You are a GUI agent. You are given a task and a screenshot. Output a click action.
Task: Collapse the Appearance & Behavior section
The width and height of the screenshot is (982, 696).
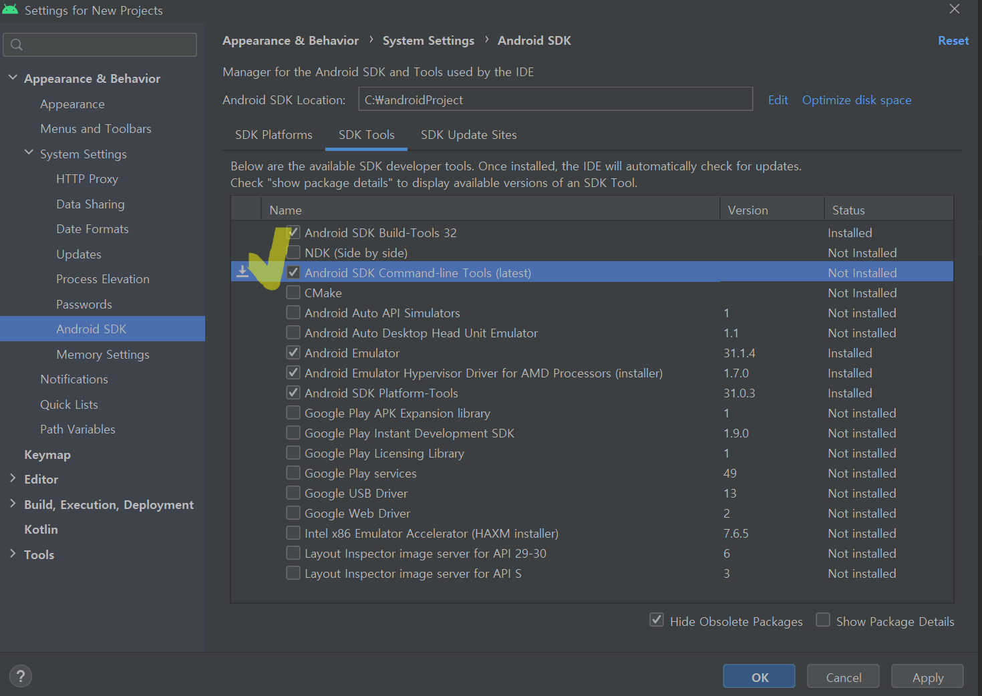(13, 78)
